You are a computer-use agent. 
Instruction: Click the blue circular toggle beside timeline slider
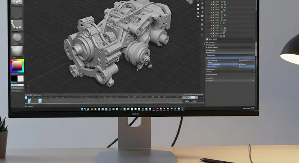click(x=189, y=98)
